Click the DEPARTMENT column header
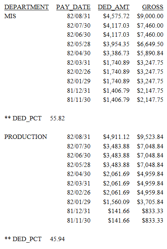The width and height of the screenshot is (167, 249). (26, 7)
